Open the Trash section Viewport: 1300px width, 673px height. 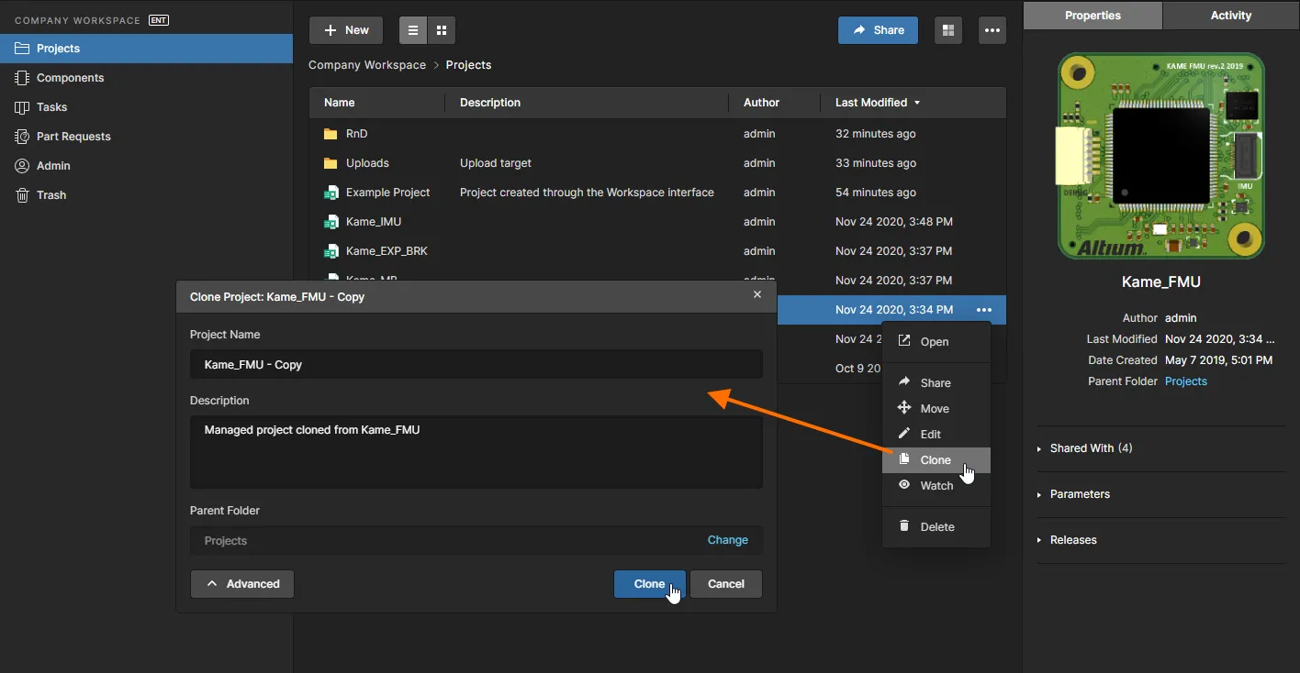146,195
